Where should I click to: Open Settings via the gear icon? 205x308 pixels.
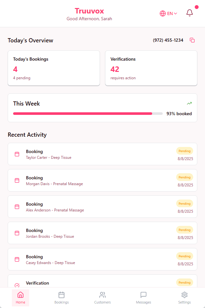tap(184, 295)
